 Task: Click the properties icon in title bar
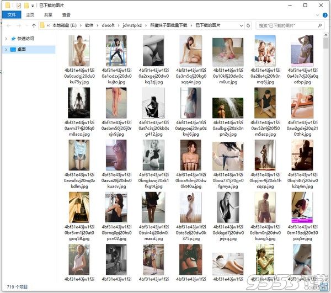tap(18, 5)
